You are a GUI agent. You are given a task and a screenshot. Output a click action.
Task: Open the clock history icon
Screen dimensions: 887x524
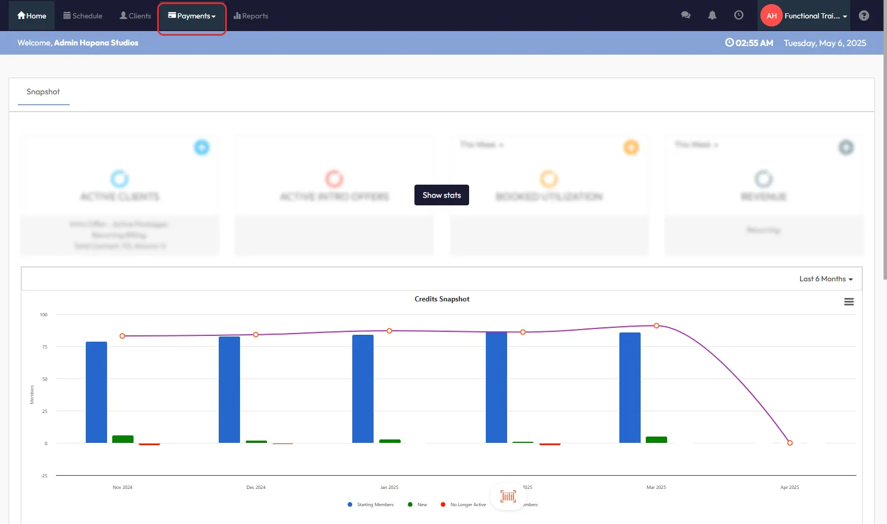click(738, 16)
